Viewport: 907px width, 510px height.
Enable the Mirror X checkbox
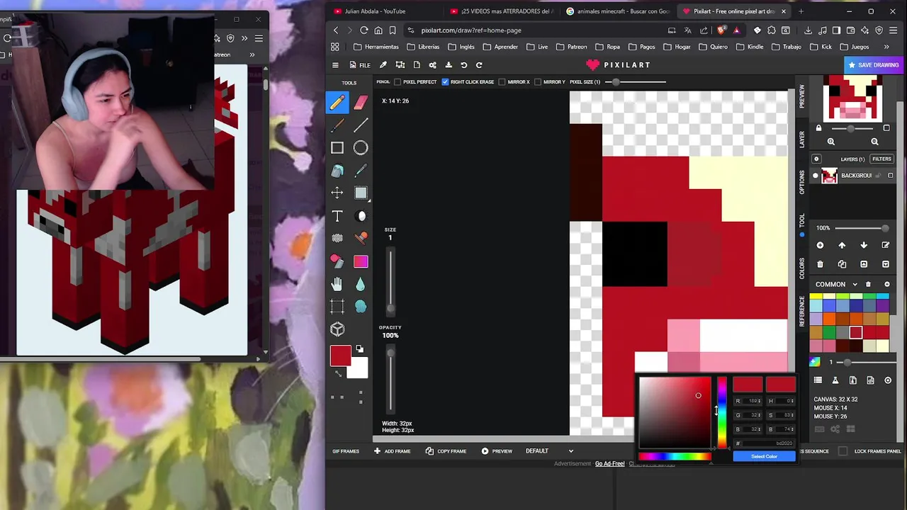(x=502, y=82)
